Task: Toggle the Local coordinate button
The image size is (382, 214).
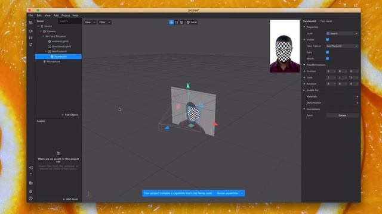Action: pyautogui.click(x=192, y=23)
